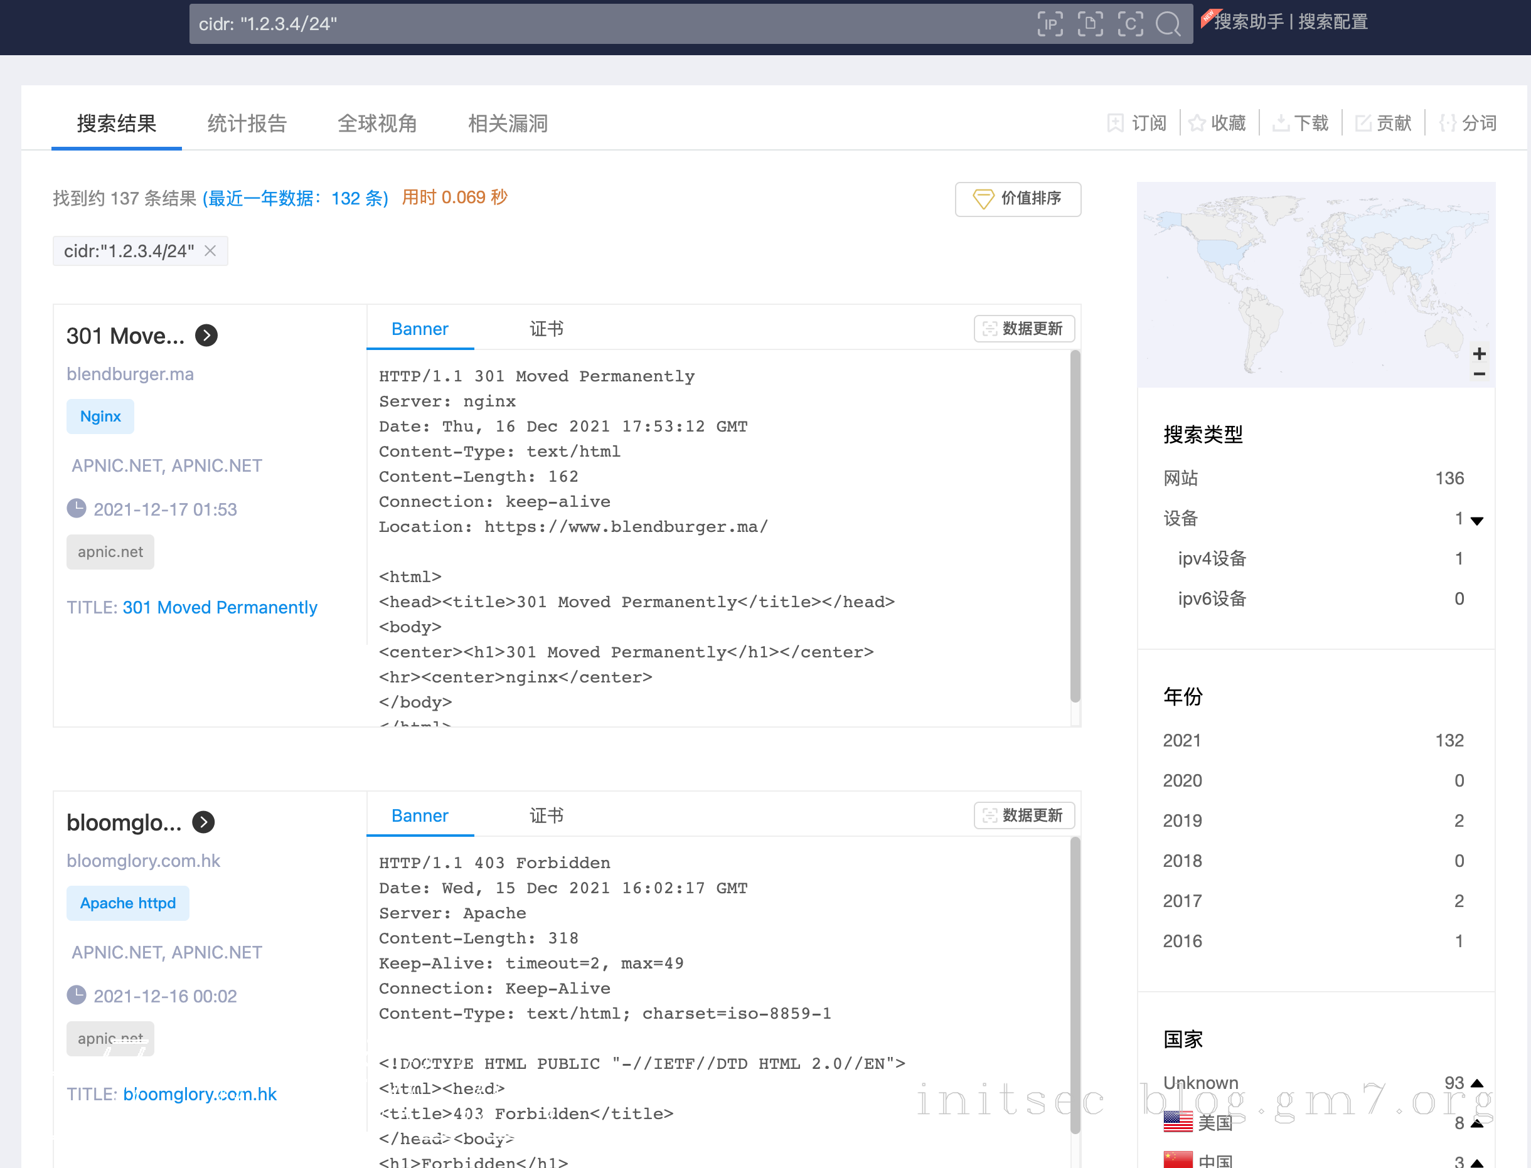Expand the Unknown country entry
The width and height of the screenshot is (1531, 1168).
pyautogui.click(x=1478, y=1083)
